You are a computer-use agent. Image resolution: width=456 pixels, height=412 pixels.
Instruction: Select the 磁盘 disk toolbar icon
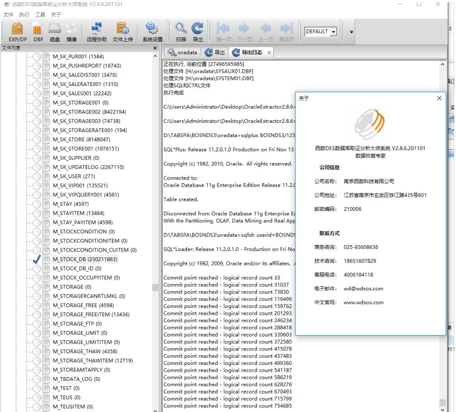click(55, 32)
